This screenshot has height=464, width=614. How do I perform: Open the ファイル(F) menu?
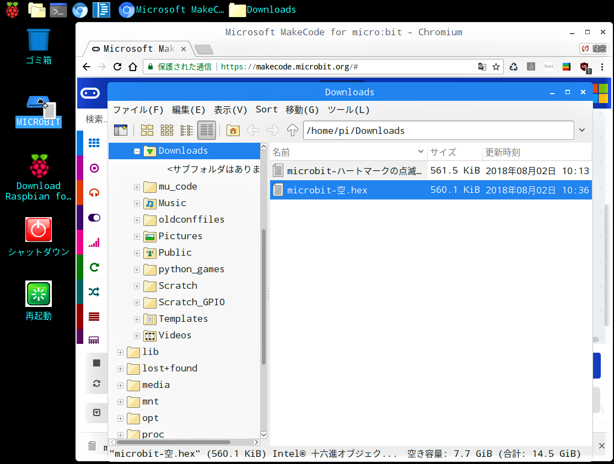coord(138,110)
